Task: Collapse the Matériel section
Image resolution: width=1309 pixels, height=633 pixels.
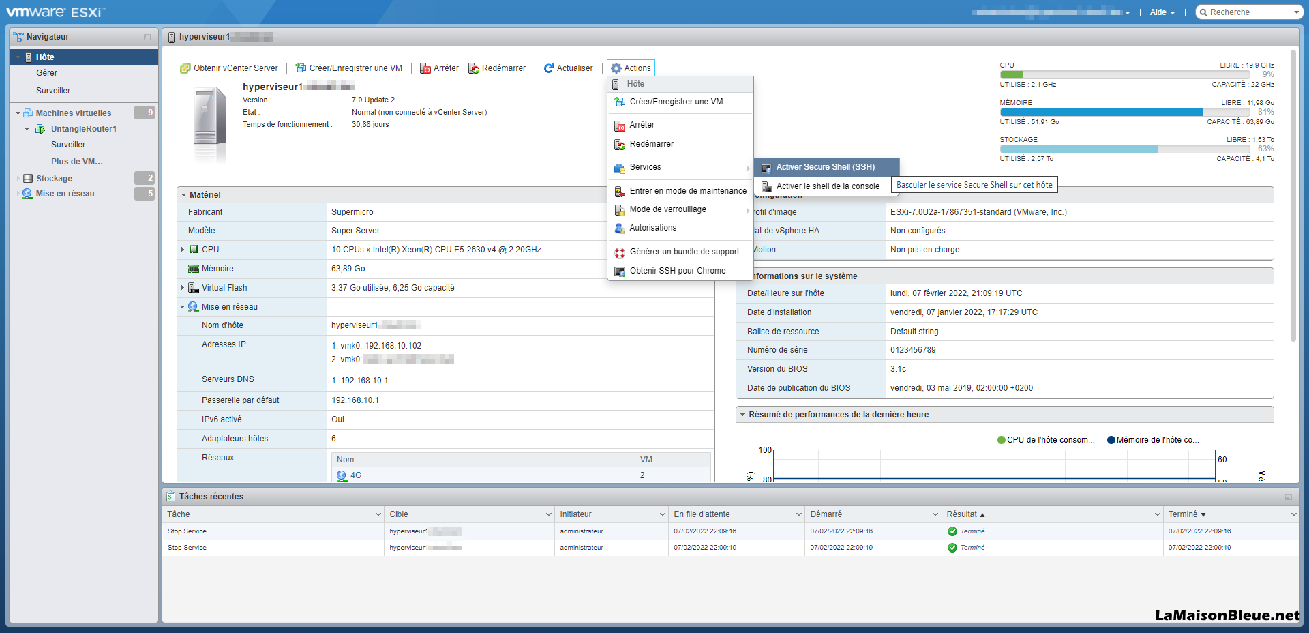Action: click(183, 195)
